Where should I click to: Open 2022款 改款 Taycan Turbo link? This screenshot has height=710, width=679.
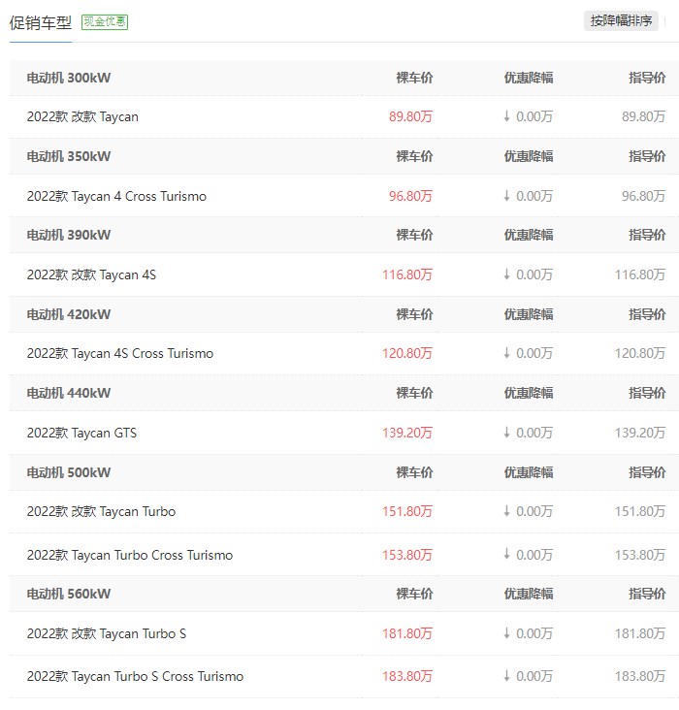pos(101,512)
